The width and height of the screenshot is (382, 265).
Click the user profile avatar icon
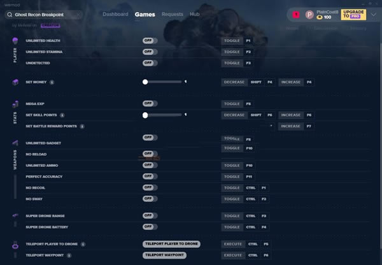pyautogui.click(x=309, y=14)
